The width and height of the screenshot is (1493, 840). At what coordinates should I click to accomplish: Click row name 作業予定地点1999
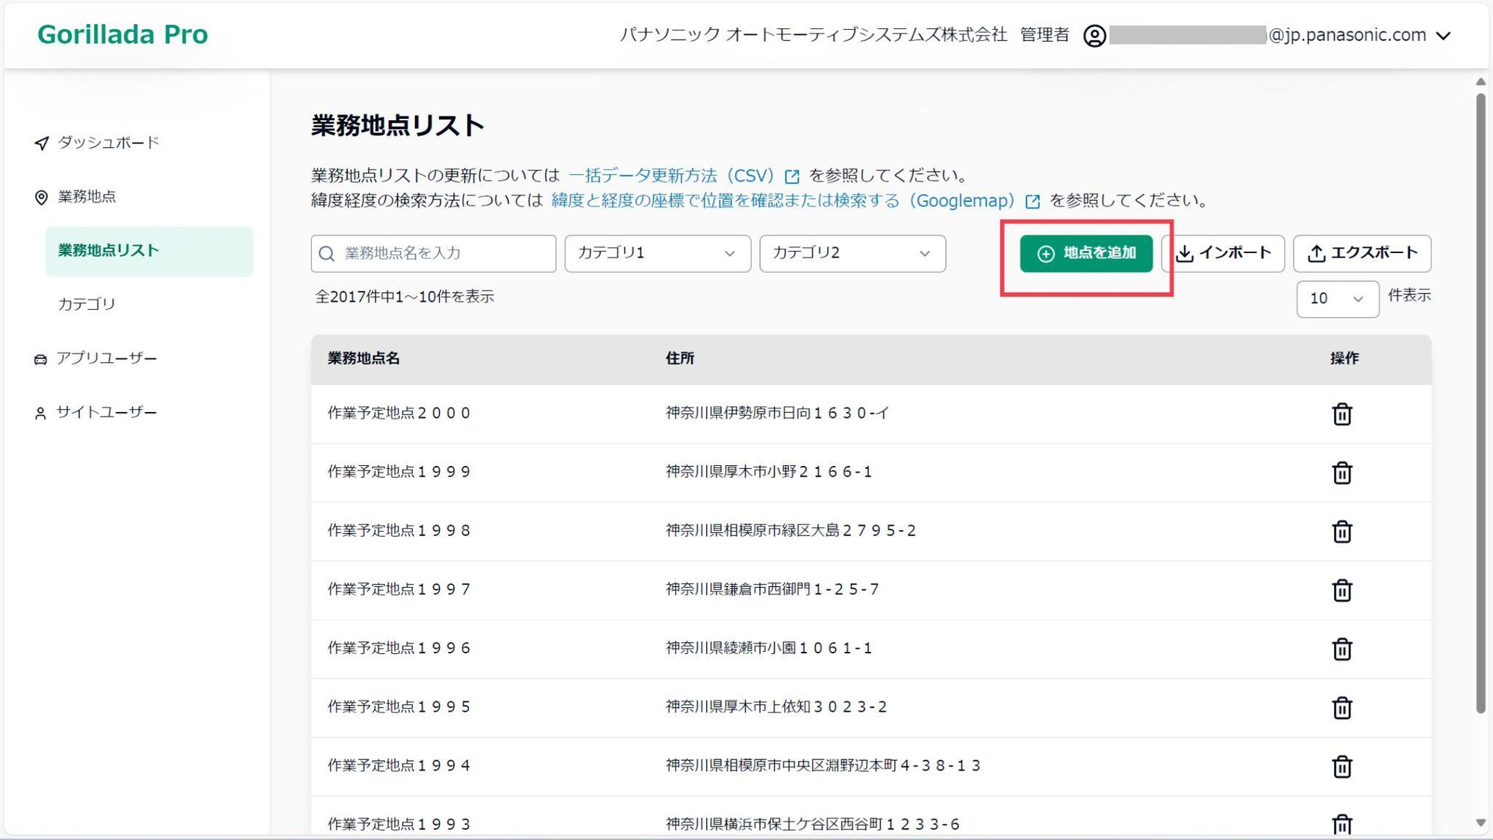tap(399, 472)
